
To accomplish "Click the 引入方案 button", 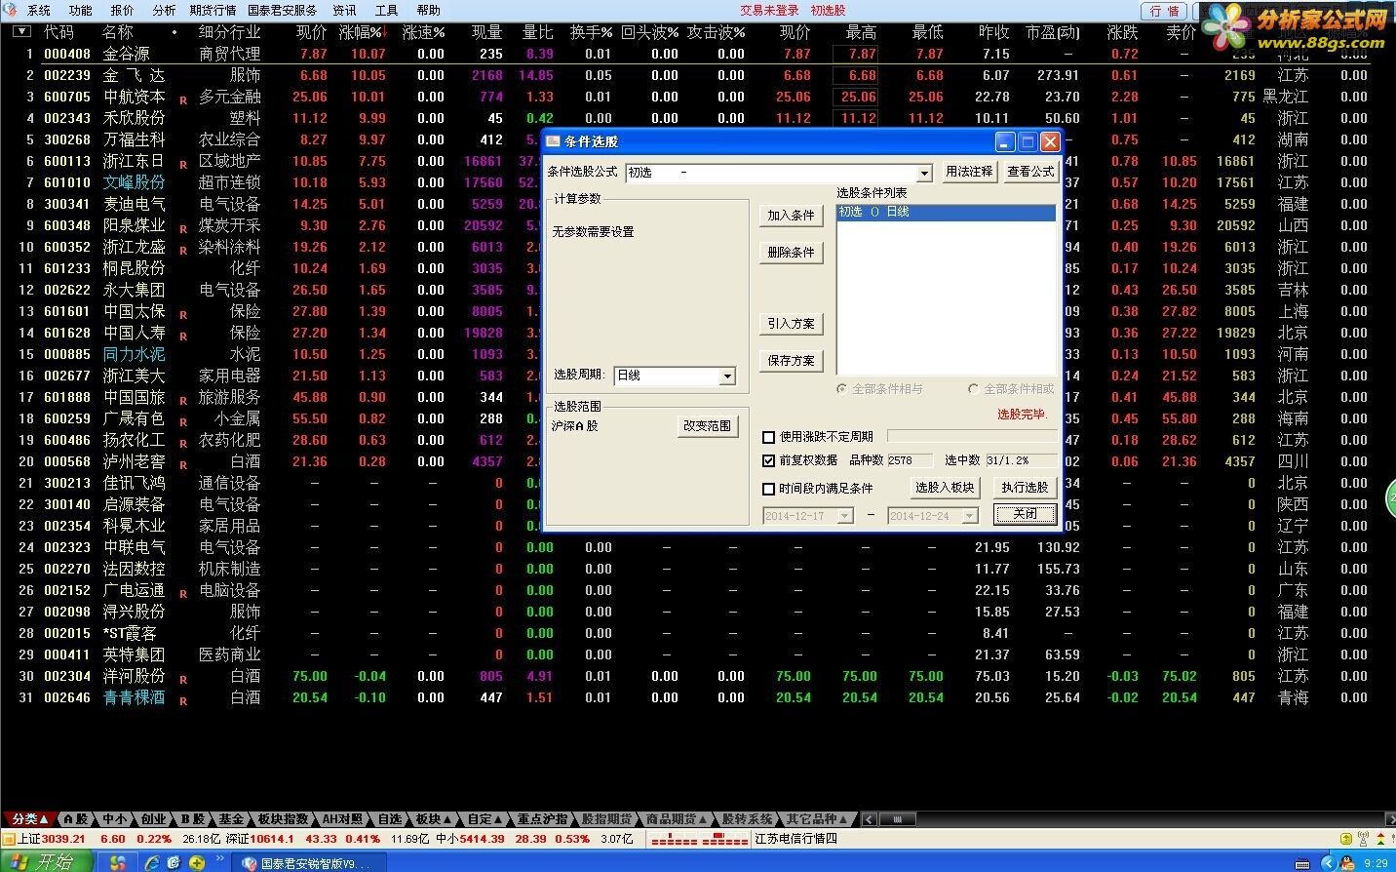I will pos(791,324).
